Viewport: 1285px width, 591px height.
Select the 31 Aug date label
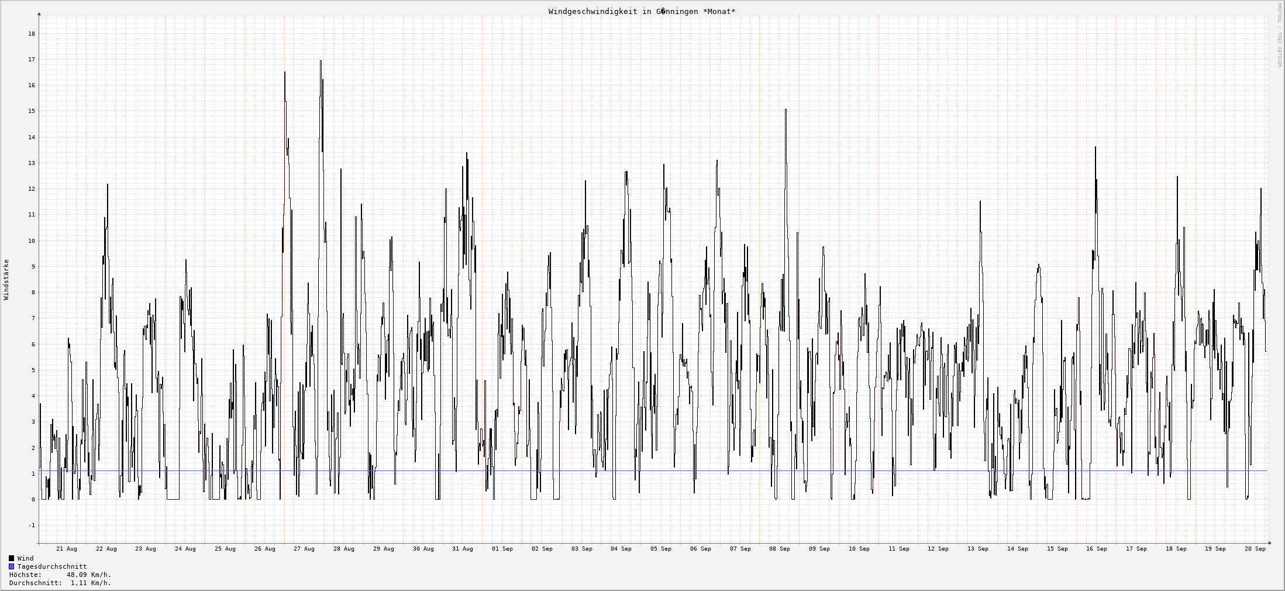463,549
